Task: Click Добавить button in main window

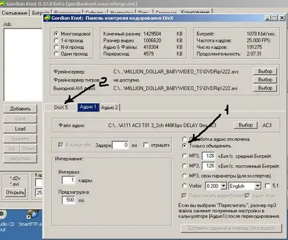Action: (20, 109)
